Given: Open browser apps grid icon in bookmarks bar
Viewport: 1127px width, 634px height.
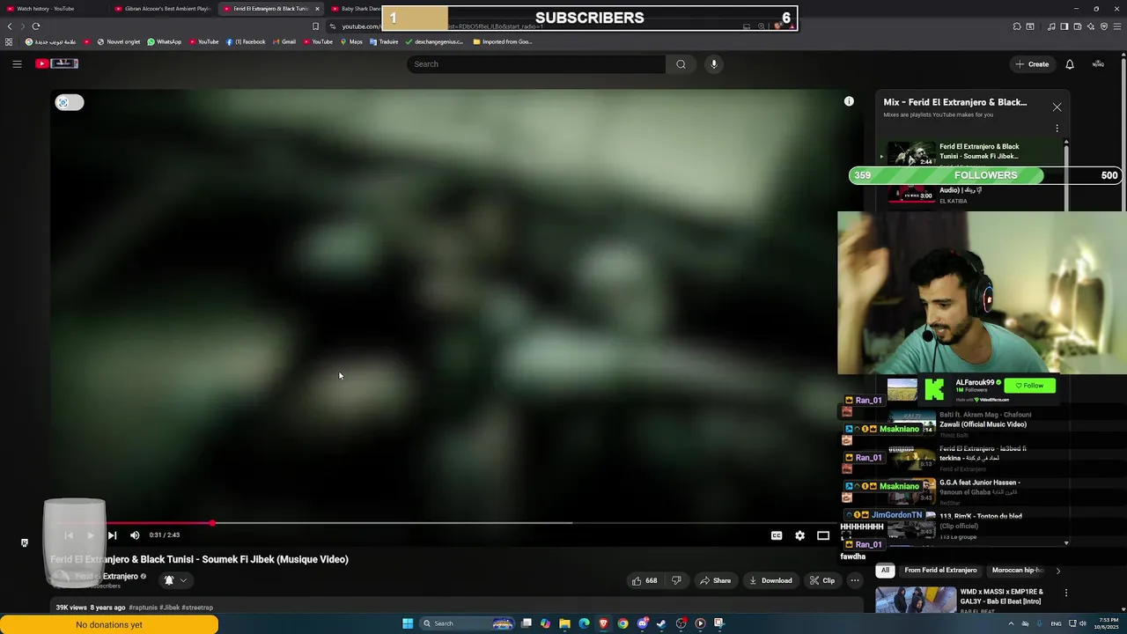Looking at the screenshot, I should [10, 41].
